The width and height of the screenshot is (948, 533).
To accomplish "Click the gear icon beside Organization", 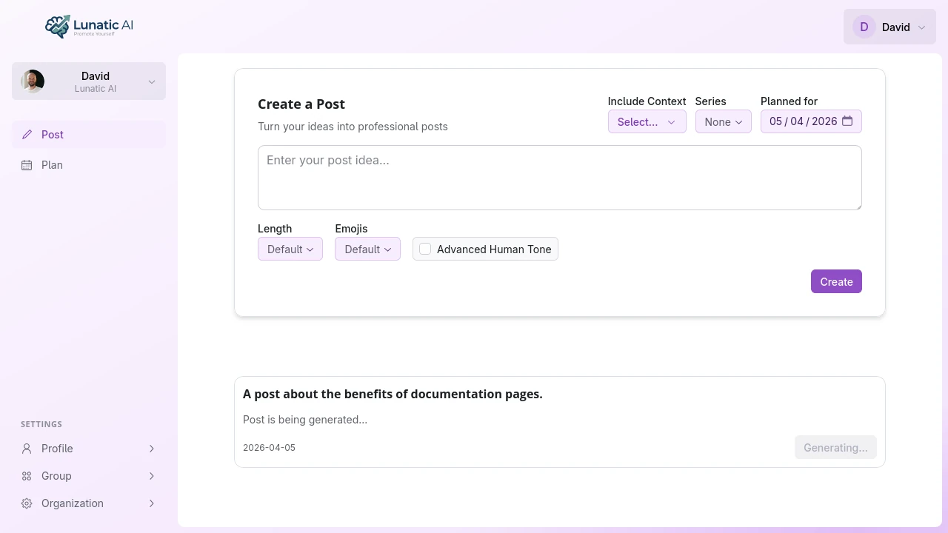I will pos(27,503).
